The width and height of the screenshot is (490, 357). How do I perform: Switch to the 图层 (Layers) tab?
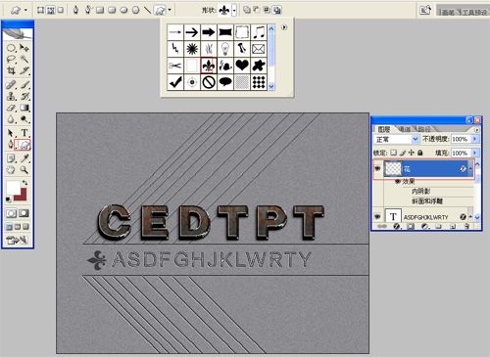point(384,129)
